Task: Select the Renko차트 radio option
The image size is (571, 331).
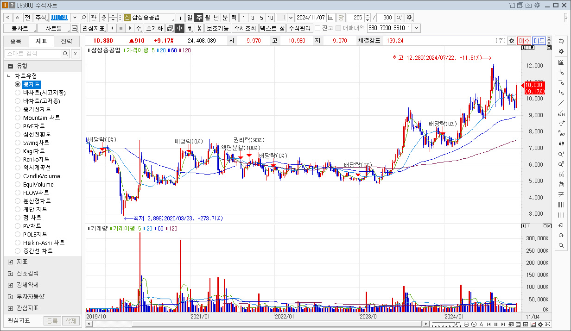Action: (18, 159)
